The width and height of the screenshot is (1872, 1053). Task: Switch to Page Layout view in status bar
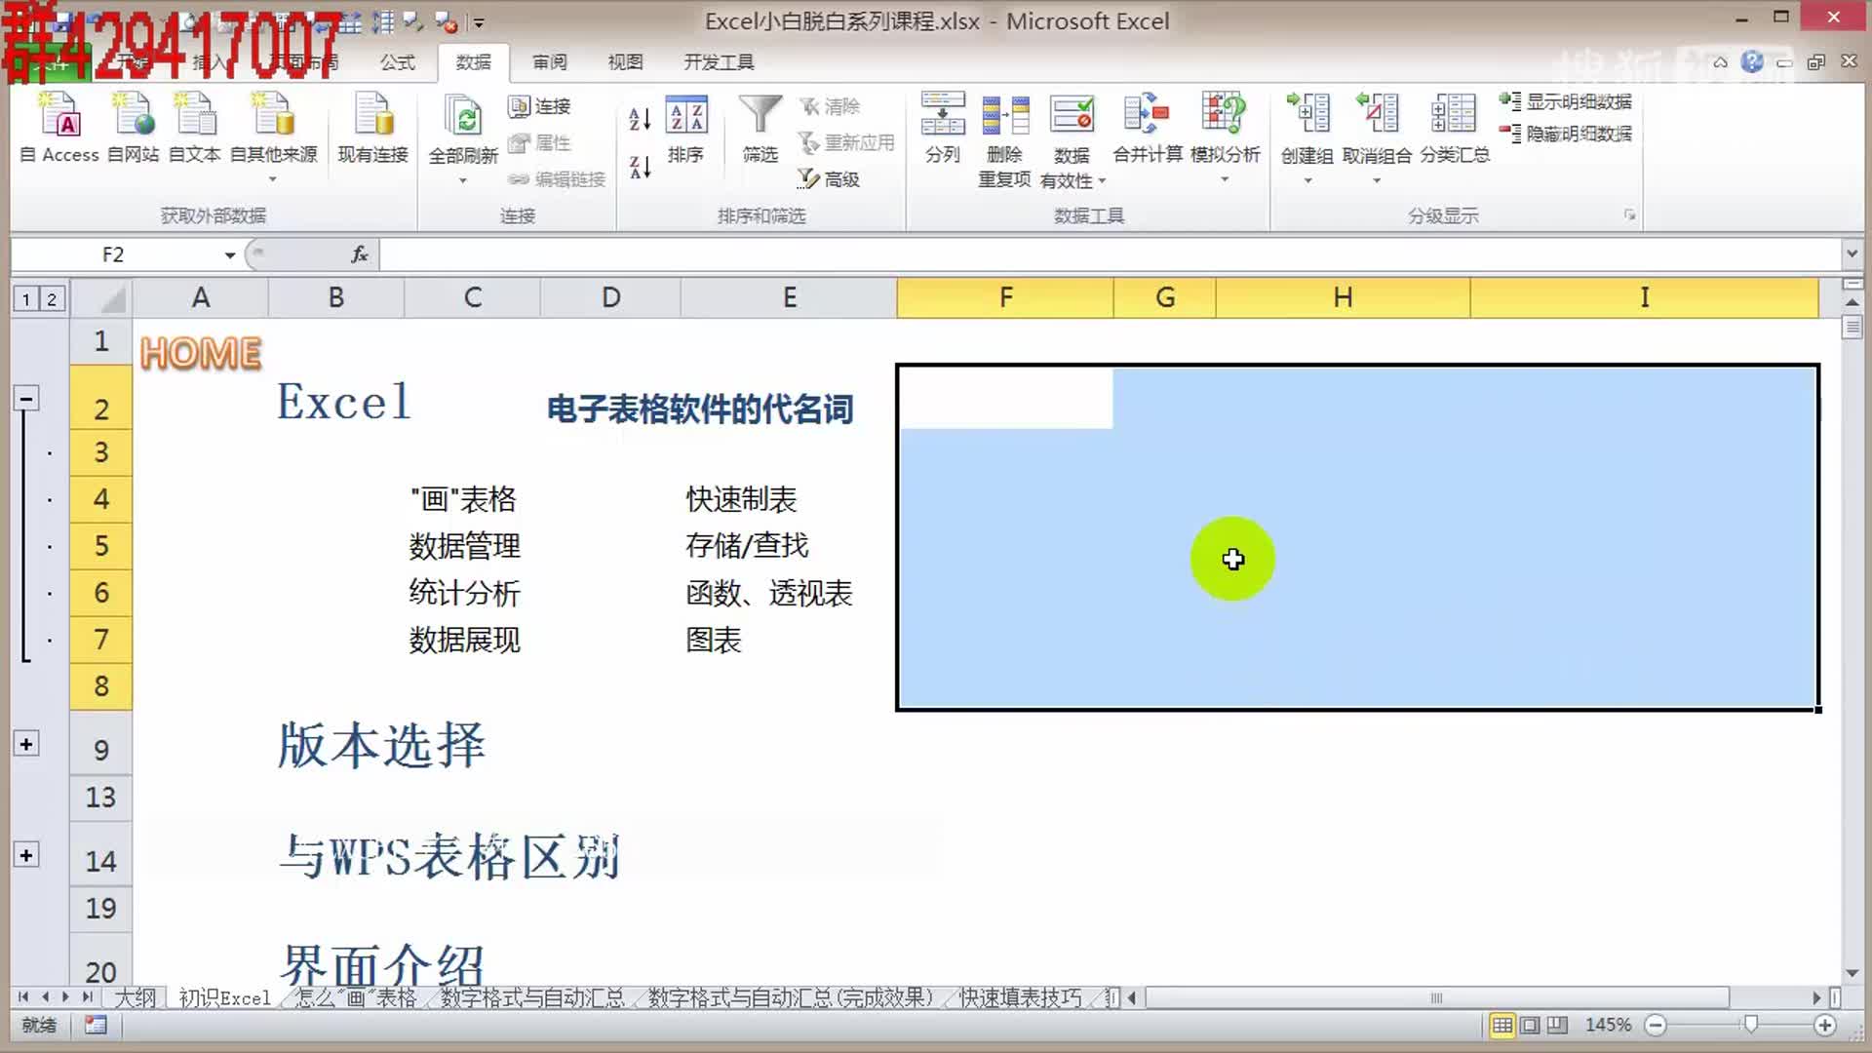1530,1025
